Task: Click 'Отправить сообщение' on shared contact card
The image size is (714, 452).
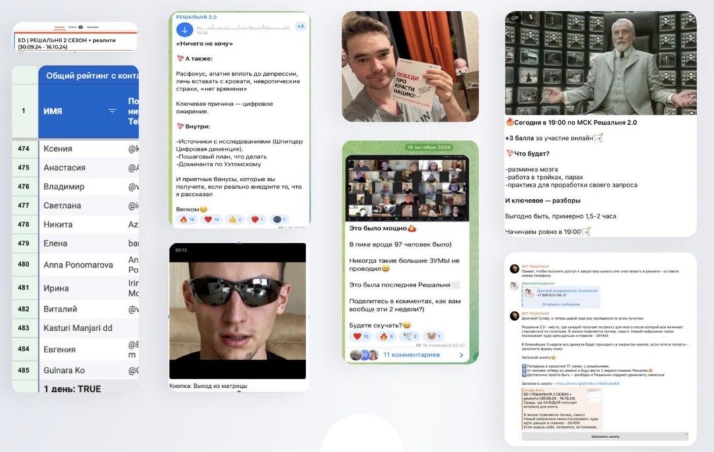Action: 561,304
